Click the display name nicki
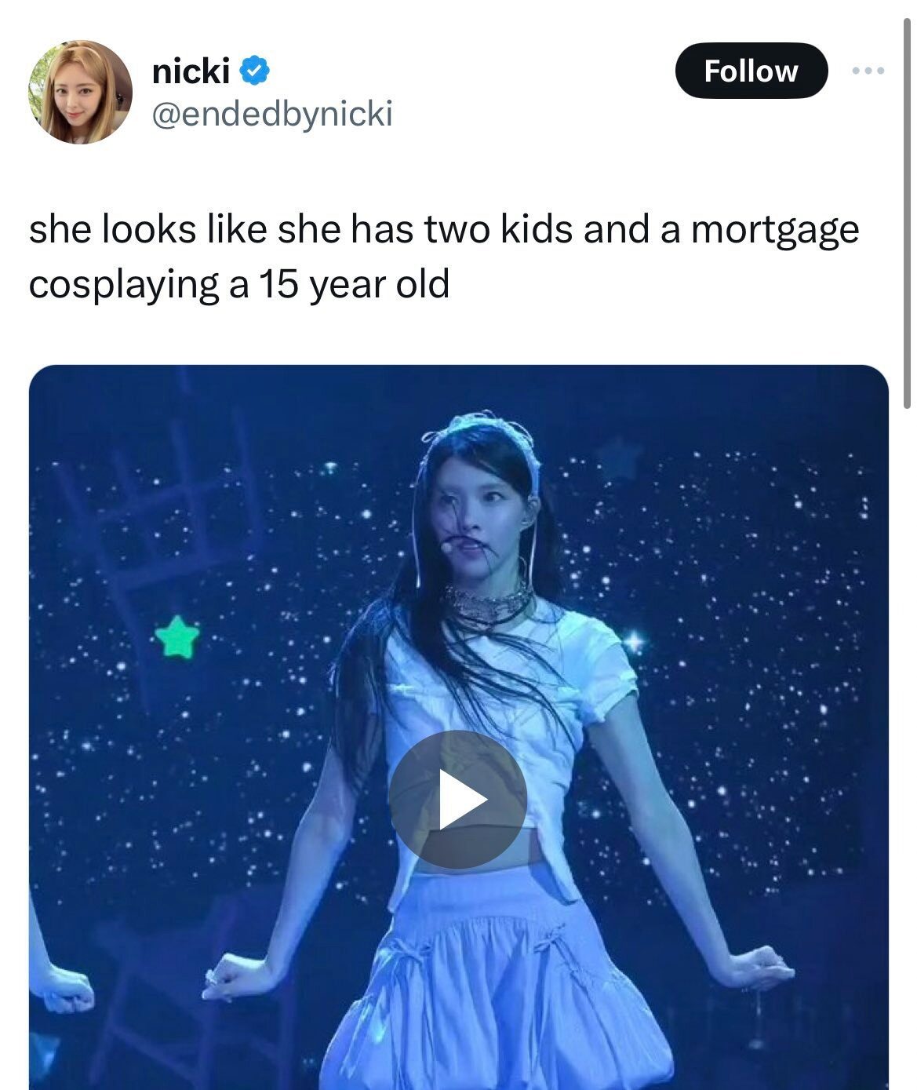This screenshot has width=917, height=1090. [190, 71]
